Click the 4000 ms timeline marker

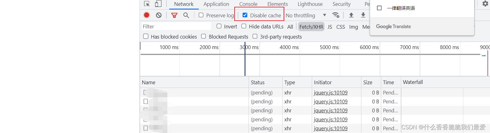click(x=289, y=47)
